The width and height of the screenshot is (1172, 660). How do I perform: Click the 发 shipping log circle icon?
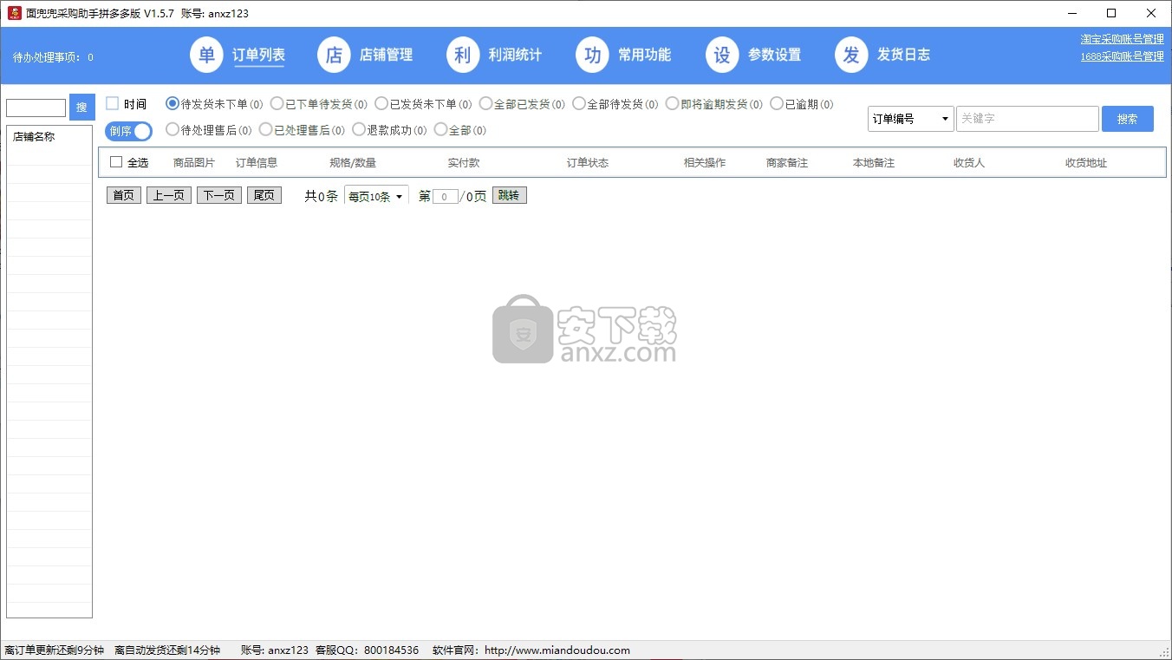click(x=851, y=55)
